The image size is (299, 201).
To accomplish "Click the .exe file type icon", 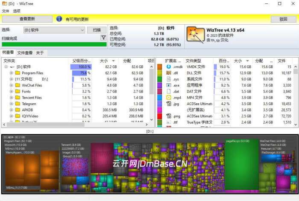I will 169,85.
